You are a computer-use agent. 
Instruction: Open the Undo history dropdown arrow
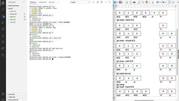click(x=160, y=2)
